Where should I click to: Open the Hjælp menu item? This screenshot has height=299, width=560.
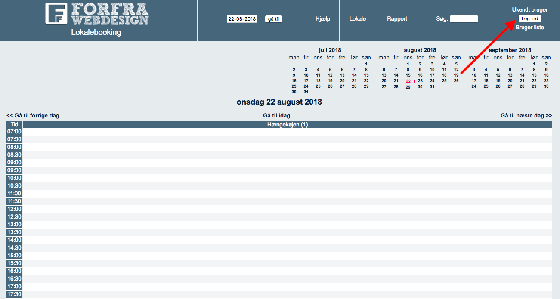pyautogui.click(x=323, y=19)
